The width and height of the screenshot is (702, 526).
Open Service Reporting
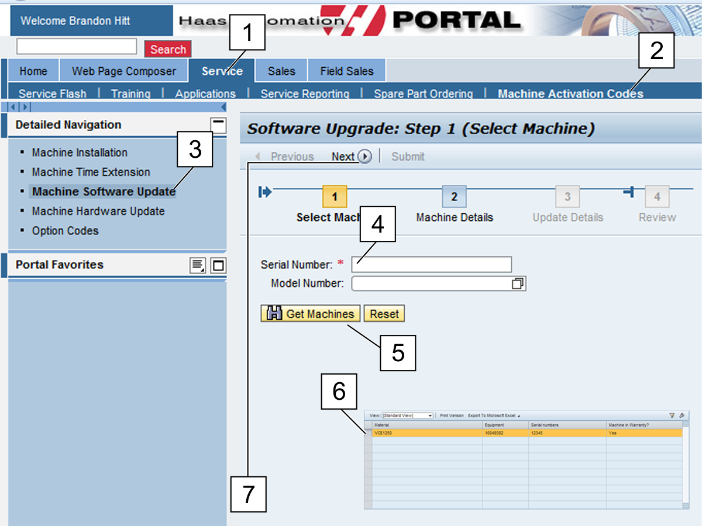305,94
